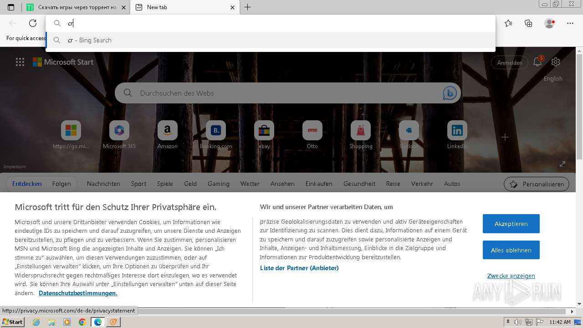The width and height of the screenshot is (583, 328).
Task: Click the address bar containing 'cr'
Action: (x=271, y=23)
